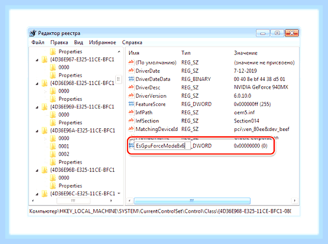Click the folder icon of key {4D36E968-E325-11CE-BFC1
This screenshot has width=328, height=244.
coord(44,83)
